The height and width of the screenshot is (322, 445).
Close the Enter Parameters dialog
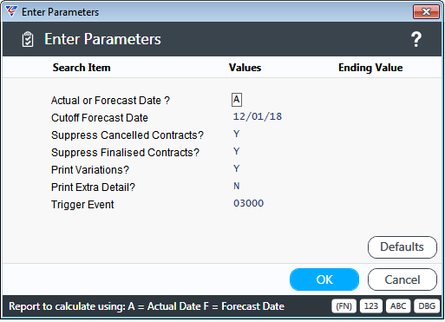(x=426, y=12)
